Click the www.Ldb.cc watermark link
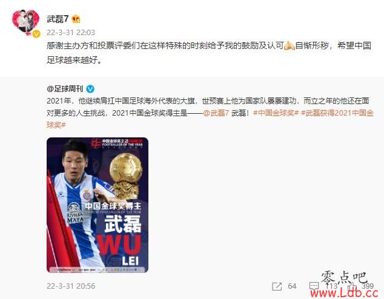The width and height of the screenshot is (384, 299). tap(344, 292)
